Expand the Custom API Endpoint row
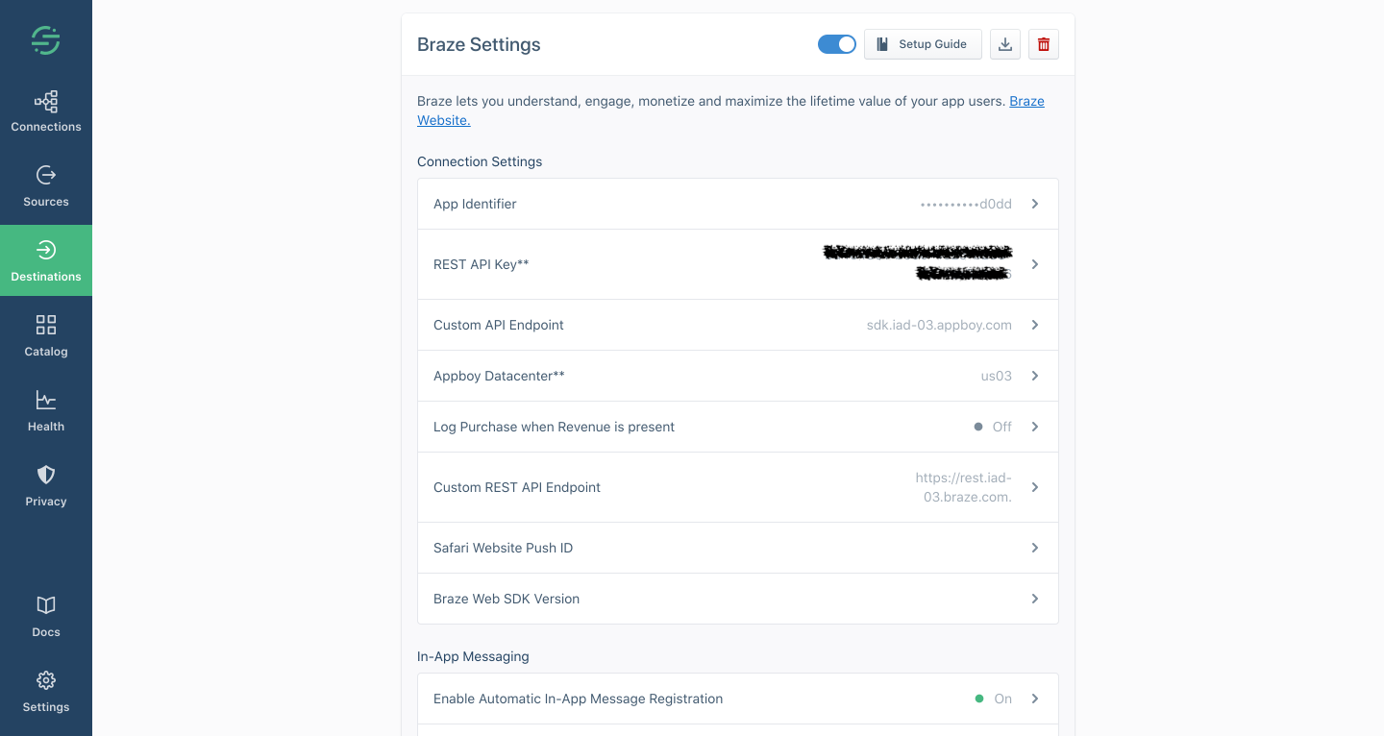Image resolution: width=1384 pixels, height=736 pixels. click(x=737, y=325)
